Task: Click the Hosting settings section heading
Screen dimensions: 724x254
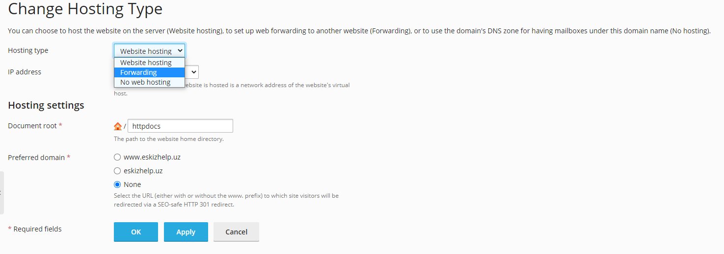Action: click(46, 105)
